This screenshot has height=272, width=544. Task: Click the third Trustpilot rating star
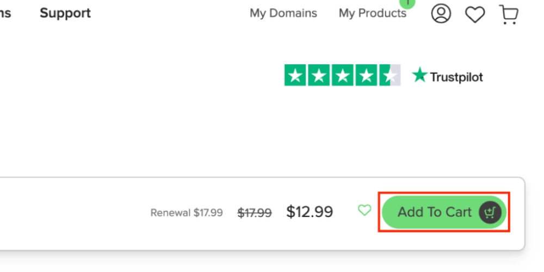point(342,76)
